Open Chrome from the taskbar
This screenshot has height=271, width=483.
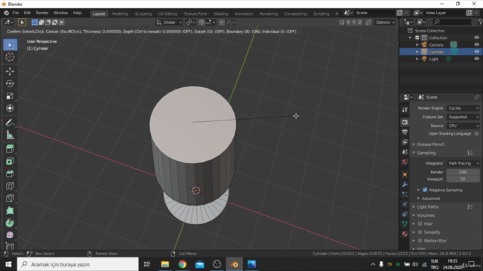(x=183, y=264)
